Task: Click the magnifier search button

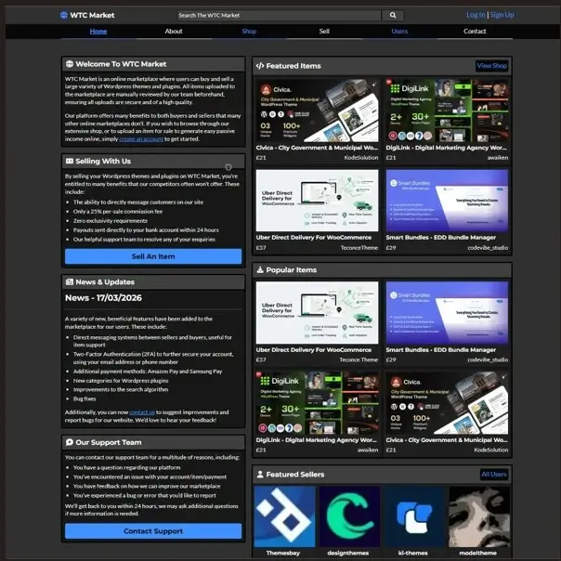Action: pyautogui.click(x=393, y=15)
